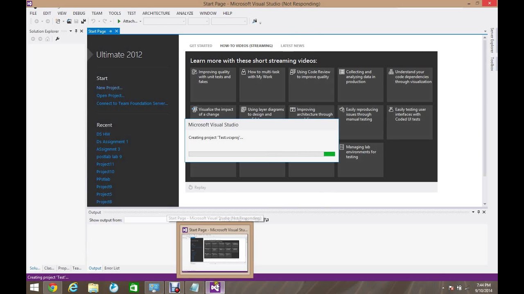Open recent project postlab lab 9
This screenshot has width=524, height=294.
pos(109,157)
